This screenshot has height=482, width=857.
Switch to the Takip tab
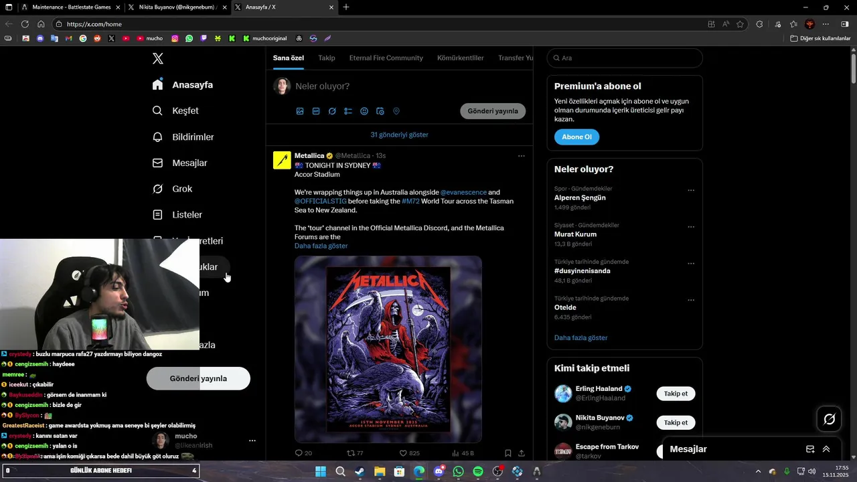point(327,58)
